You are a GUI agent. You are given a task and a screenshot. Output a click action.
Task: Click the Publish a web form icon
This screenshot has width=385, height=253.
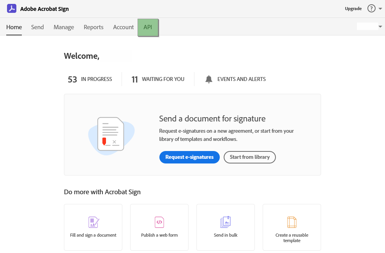click(x=159, y=222)
